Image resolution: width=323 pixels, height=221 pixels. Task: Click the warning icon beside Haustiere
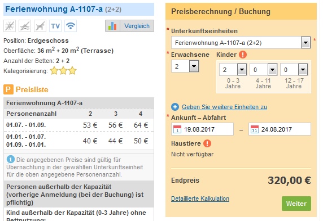click(207, 143)
